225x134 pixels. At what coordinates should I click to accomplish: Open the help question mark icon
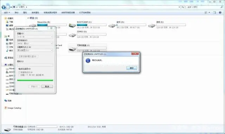[220, 13]
